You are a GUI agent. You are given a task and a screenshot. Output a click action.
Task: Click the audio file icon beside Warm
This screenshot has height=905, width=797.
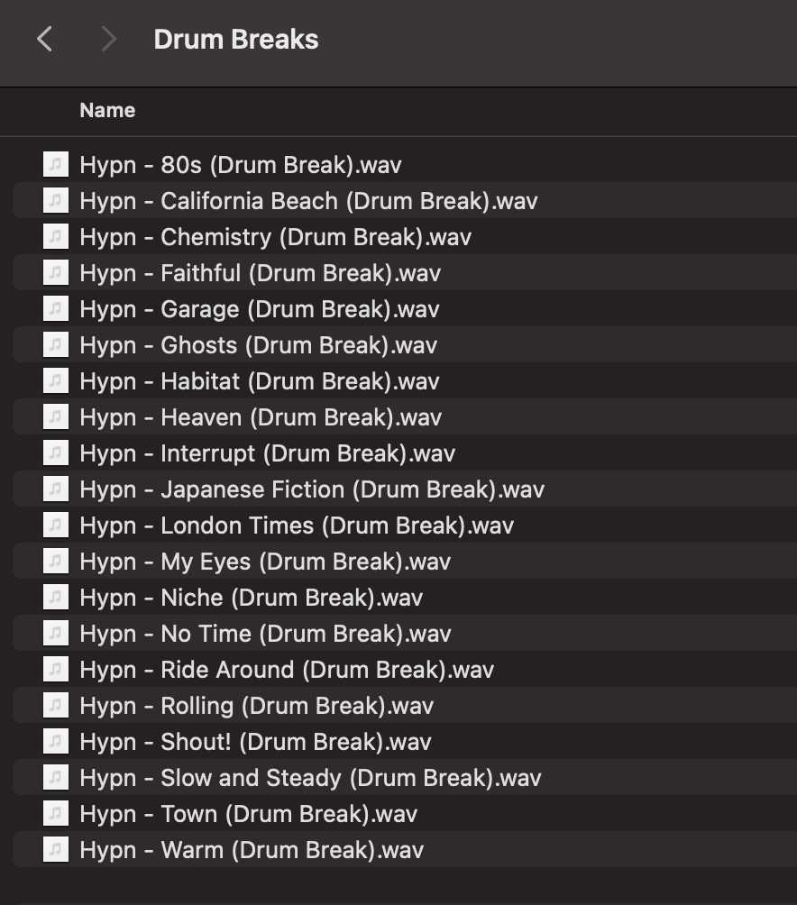click(55, 850)
